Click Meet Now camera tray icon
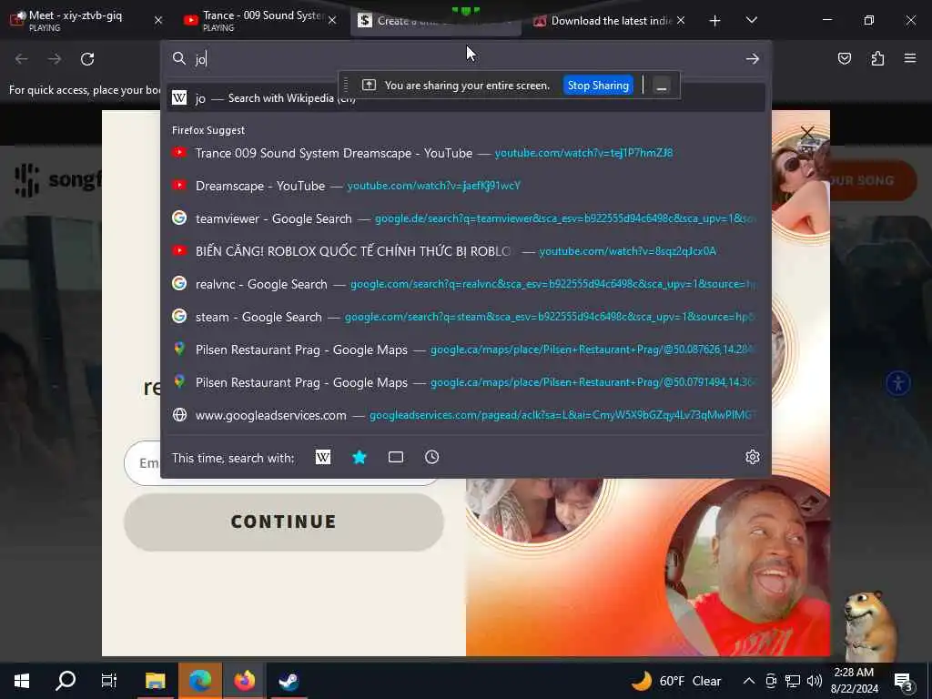The width and height of the screenshot is (932, 699). 771,681
